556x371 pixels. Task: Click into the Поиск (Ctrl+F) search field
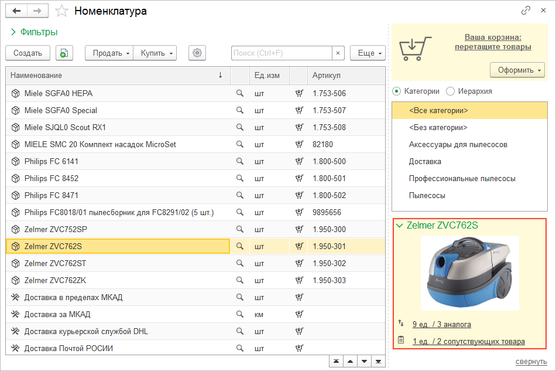pos(282,53)
